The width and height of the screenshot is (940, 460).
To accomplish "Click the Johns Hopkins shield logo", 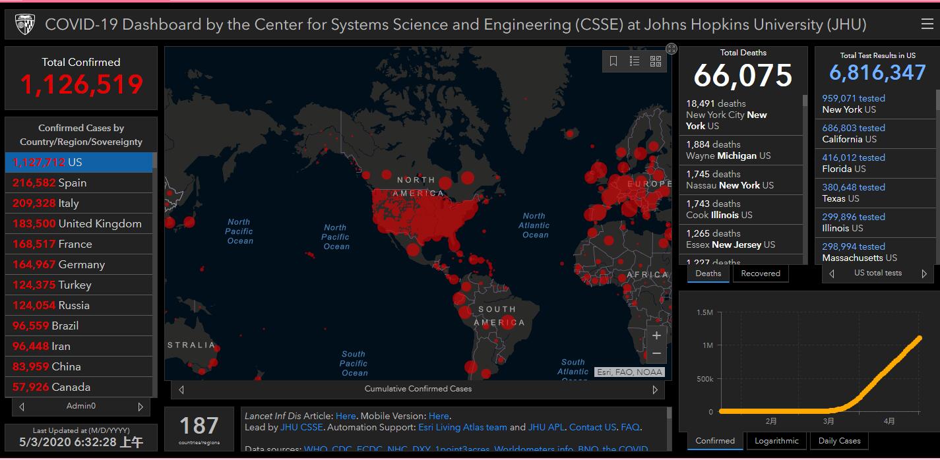I will coord(25,25).
